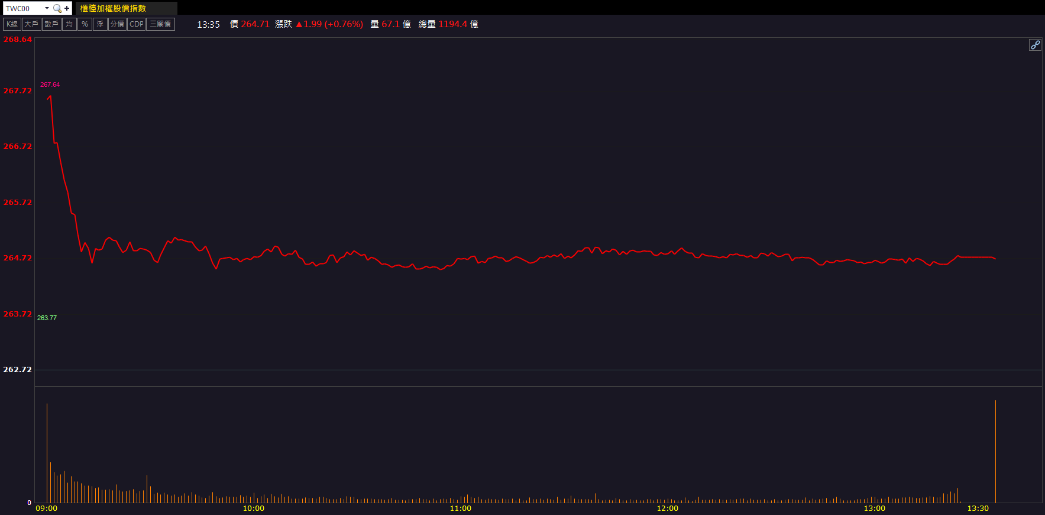Viewport: 1045px width, 515px height.
Task: Click the TWC00 symbol input field
Action: click(x=22, y=8)
